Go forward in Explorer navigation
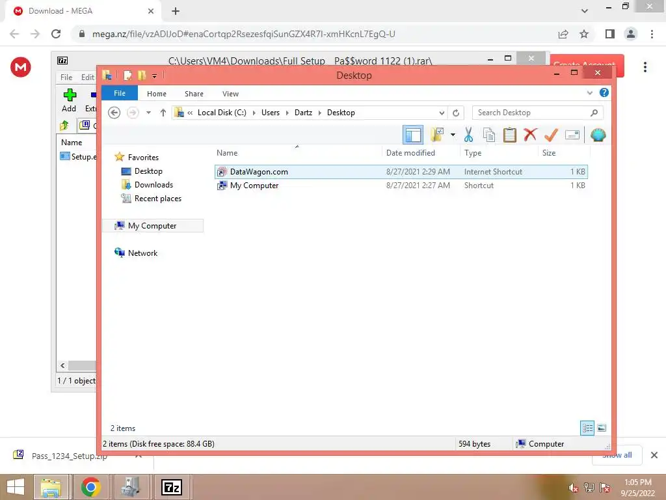This screenshot has height=500, width=666. (133, 113)
